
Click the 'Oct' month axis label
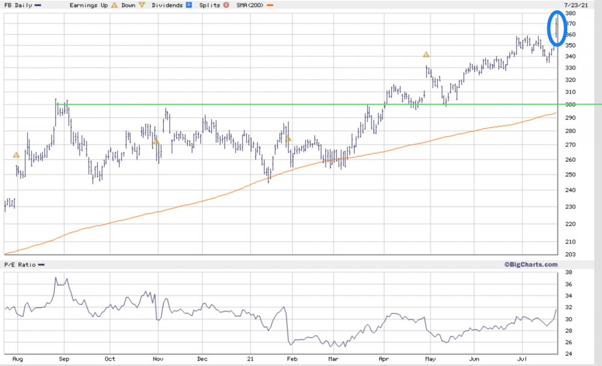pos(110,359)
